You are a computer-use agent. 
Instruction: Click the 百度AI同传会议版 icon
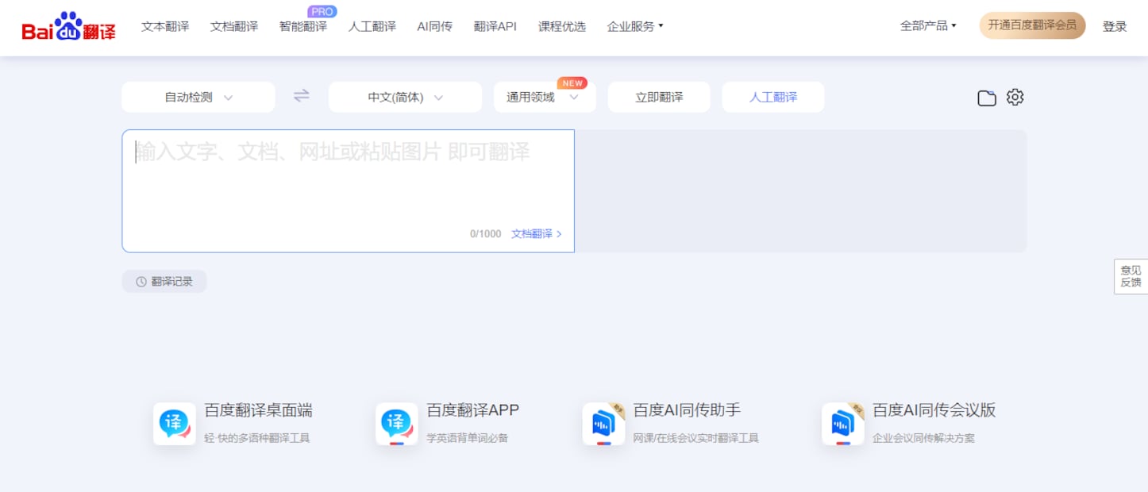843,424
